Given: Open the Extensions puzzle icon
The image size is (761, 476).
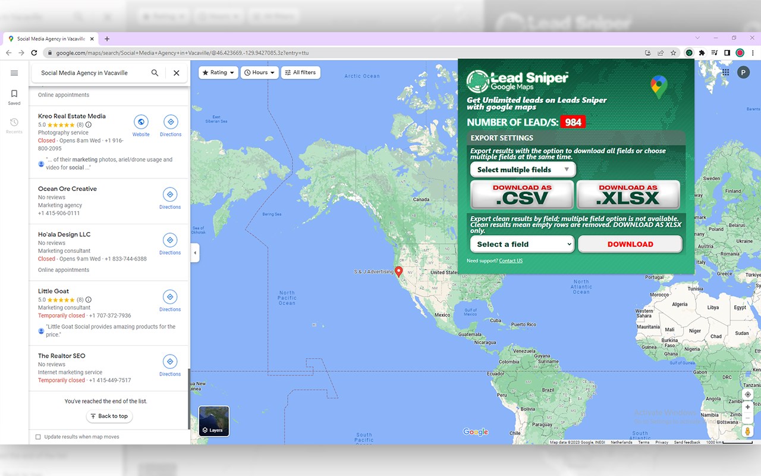Looking at the screenshot, I should coord(702,53).
